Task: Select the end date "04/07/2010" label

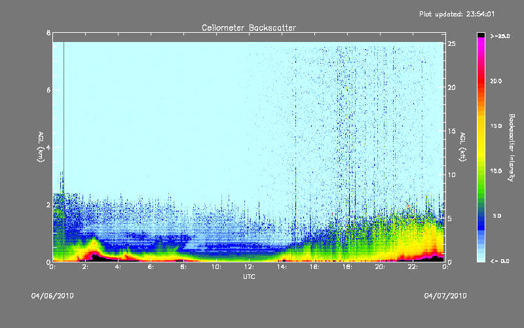Action: coord(445,296)
